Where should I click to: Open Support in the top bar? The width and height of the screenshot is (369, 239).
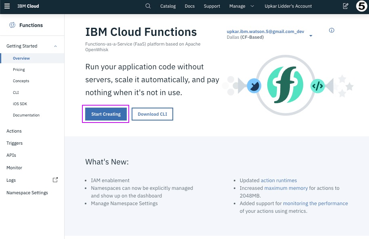pos(212,6)
